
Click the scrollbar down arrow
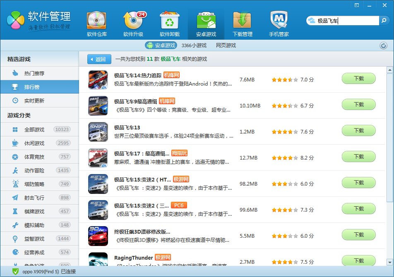click(x=389, y=262)
